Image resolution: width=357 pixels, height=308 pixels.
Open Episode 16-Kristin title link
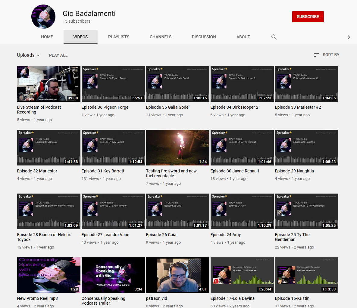pos(292,298)
